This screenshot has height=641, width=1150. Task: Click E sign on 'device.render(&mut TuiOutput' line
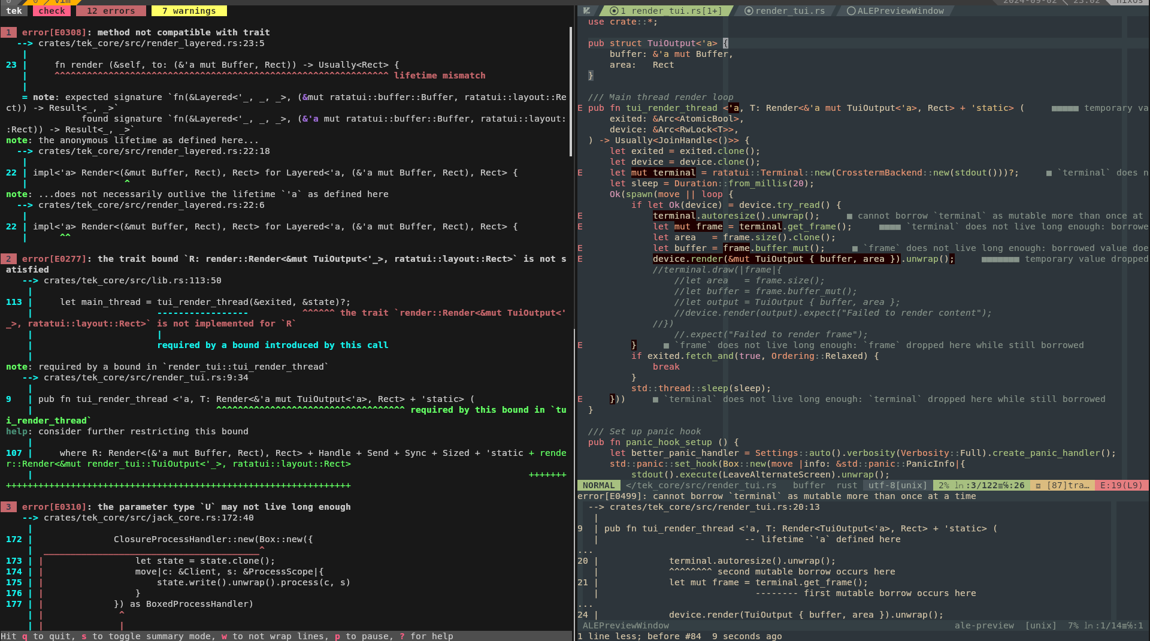(580, 259)
